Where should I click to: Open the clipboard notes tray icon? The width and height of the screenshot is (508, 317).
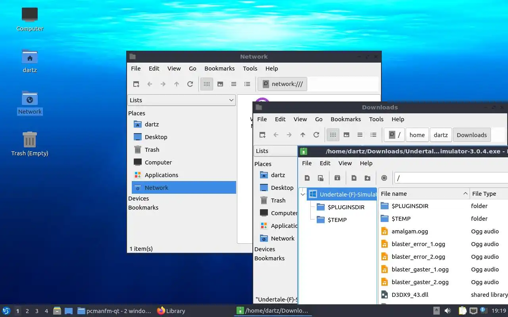(462, 311)
